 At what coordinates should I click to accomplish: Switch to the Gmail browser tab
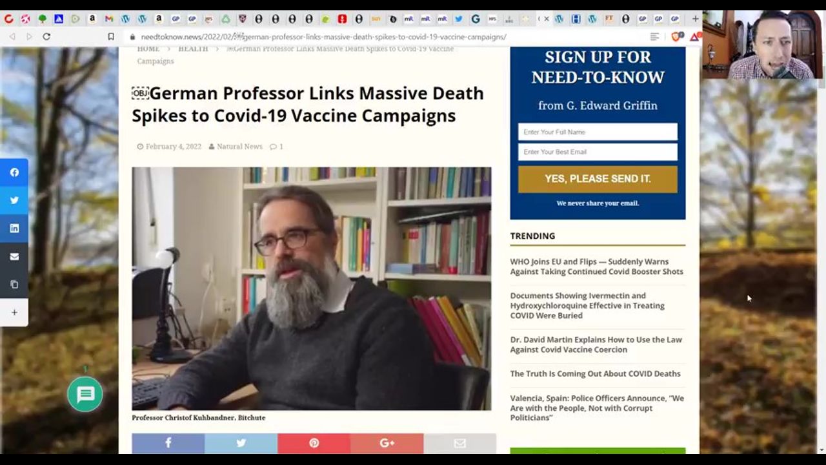pyautogui.click(x=108, y=19)
